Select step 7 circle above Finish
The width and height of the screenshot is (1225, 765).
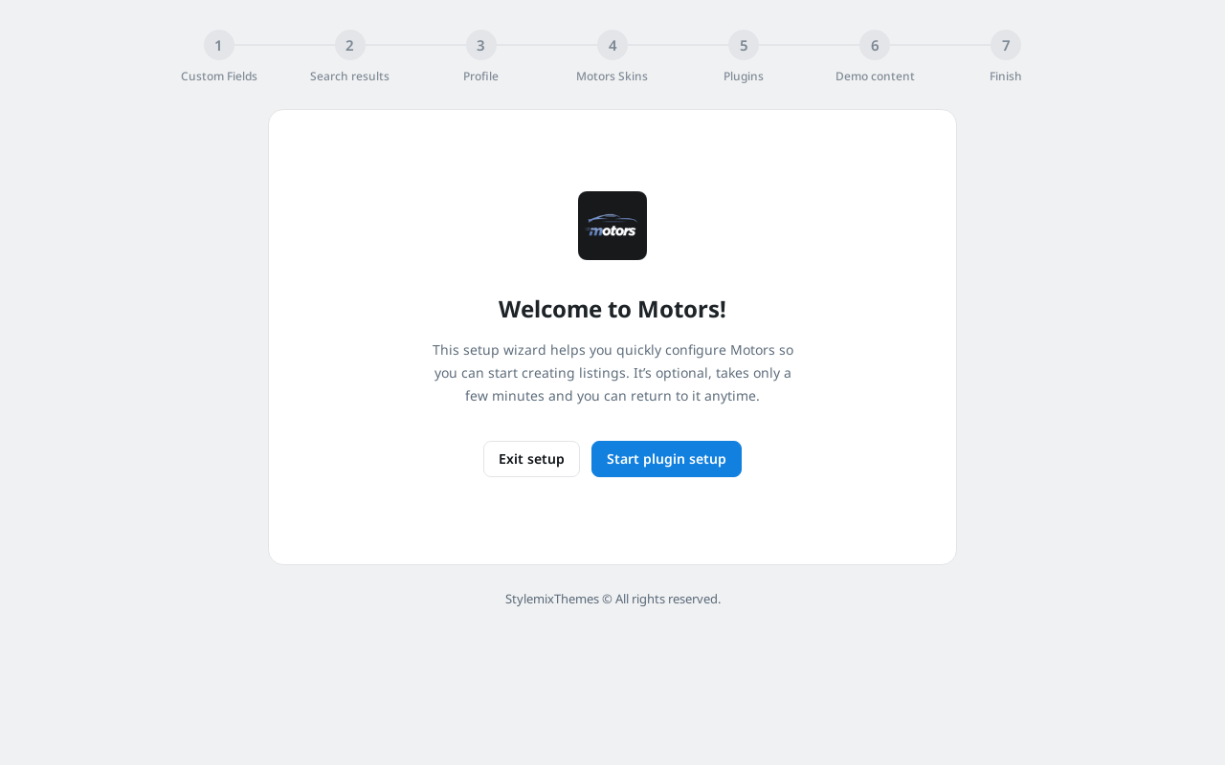[x=1006, y=45]
